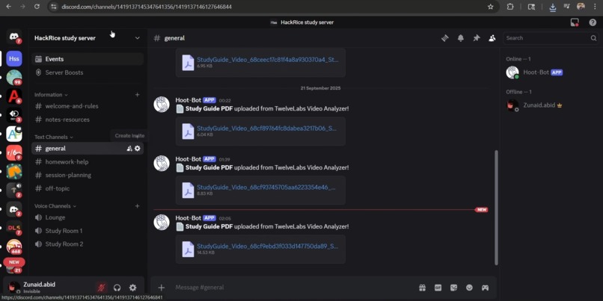Open StudyGuide_Video_68ceec17c81f4a8a930370a4 PDF link
Viewport: 603px width, 301px height.
(x=268, y=60)
